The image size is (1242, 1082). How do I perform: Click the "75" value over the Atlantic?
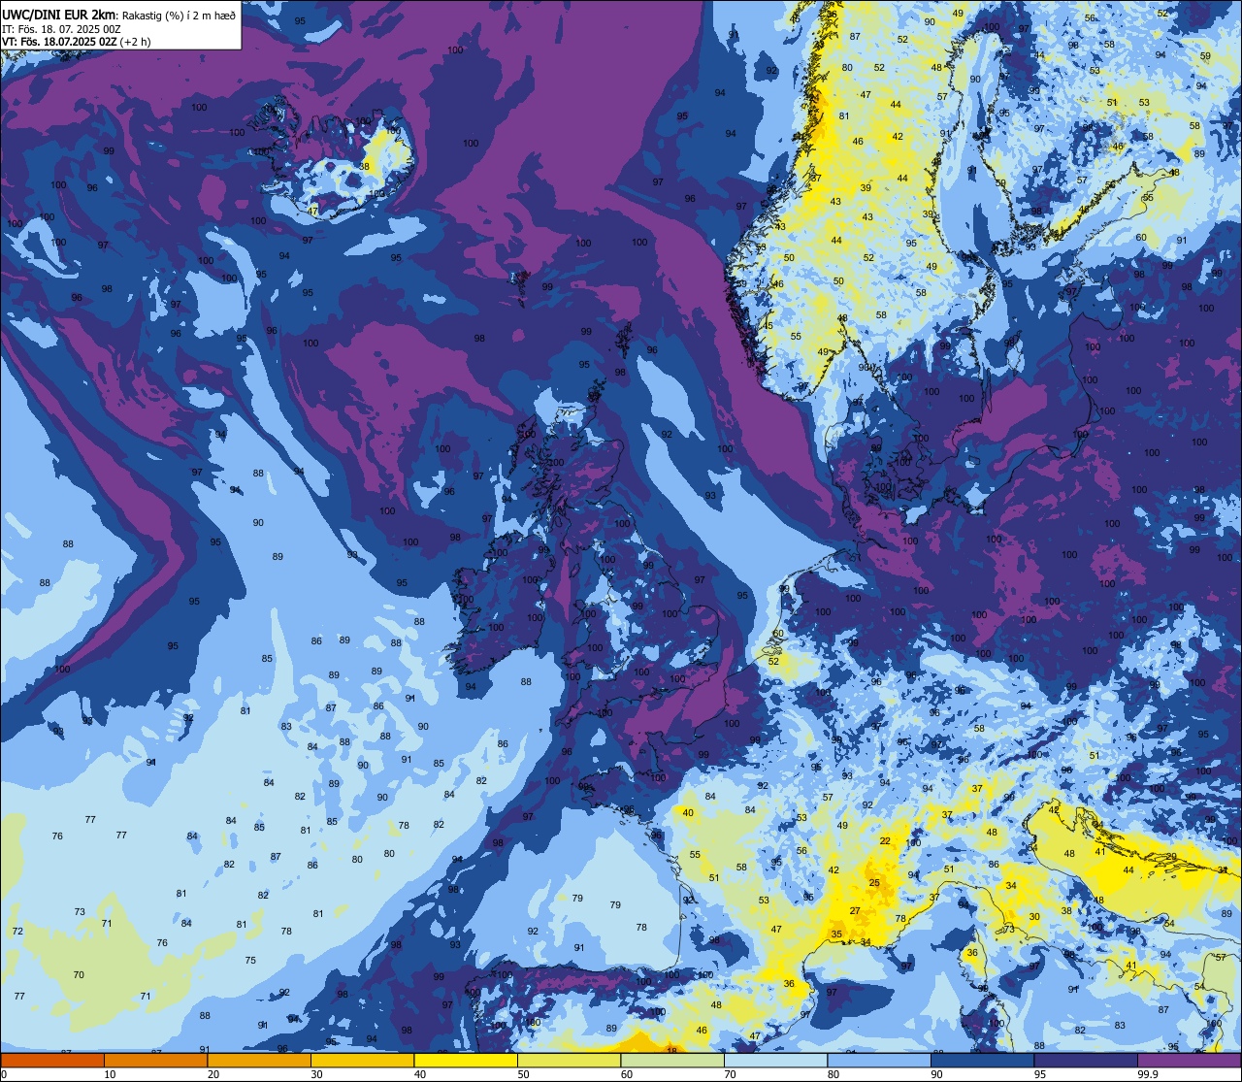pyautogui.click(x=250, y=961)
